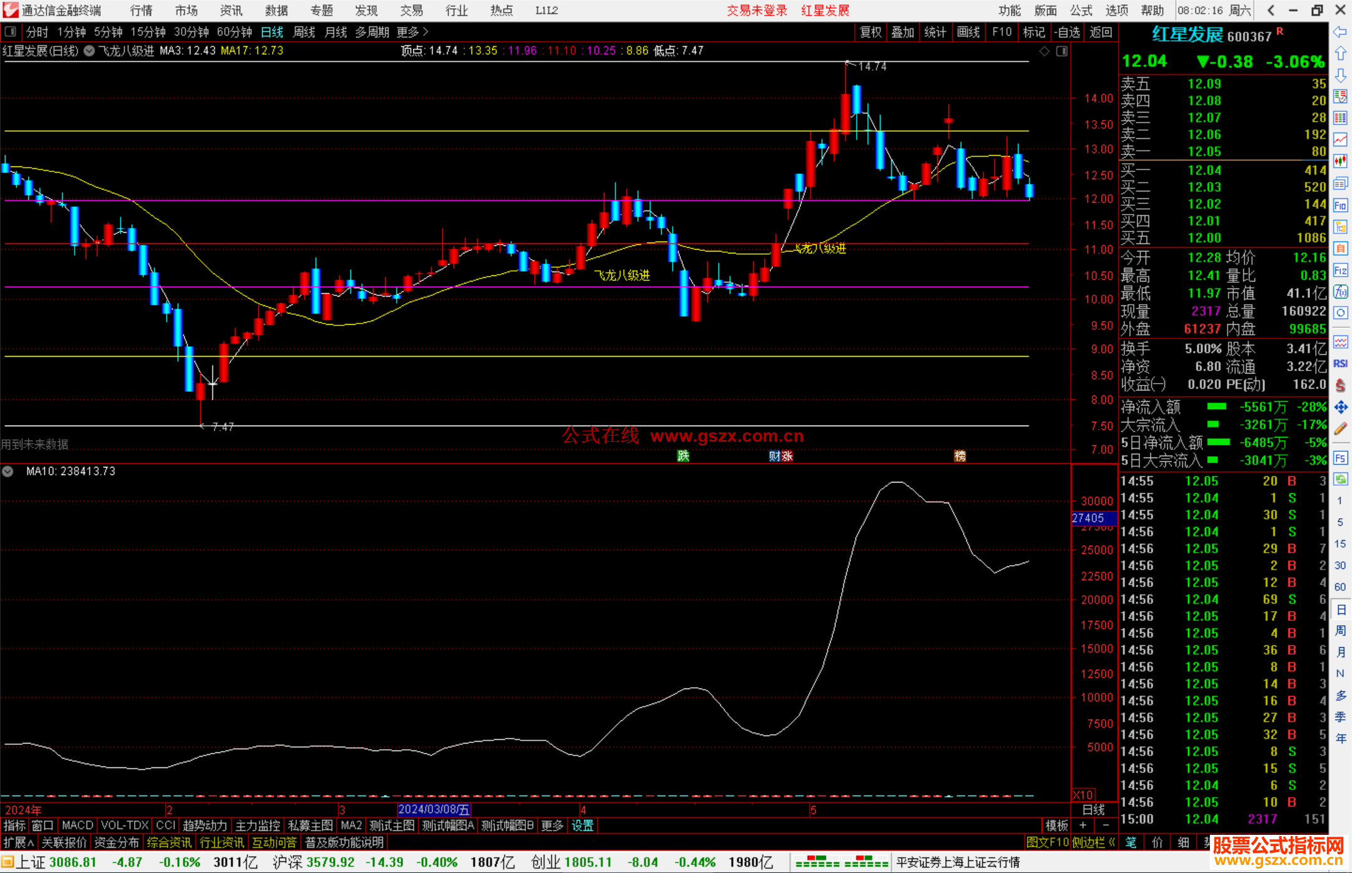Click the X10 volume scale marker
The width and height of the screenshot is (1352, 873).
point(1083,795)
